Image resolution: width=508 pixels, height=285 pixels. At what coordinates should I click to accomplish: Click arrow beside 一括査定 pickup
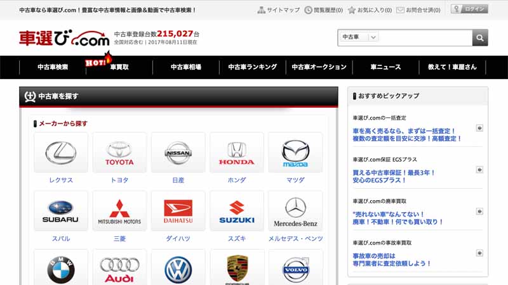point(479,128)
